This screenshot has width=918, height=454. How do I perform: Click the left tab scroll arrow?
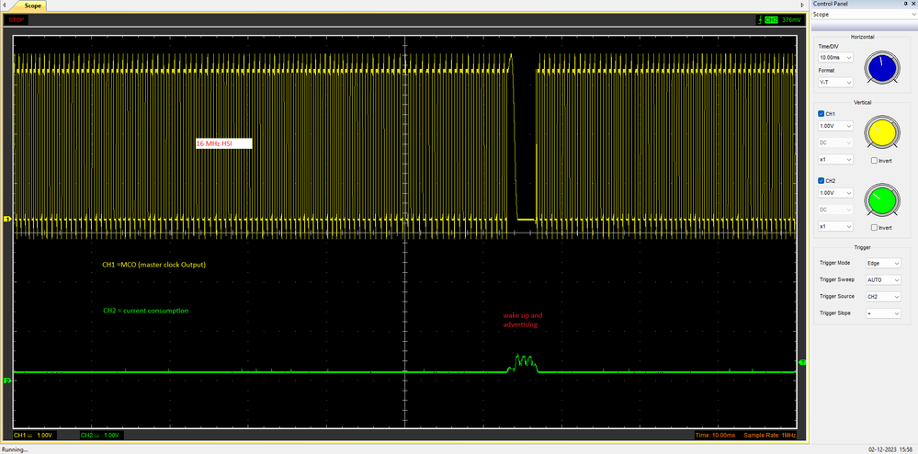point(6,5)
